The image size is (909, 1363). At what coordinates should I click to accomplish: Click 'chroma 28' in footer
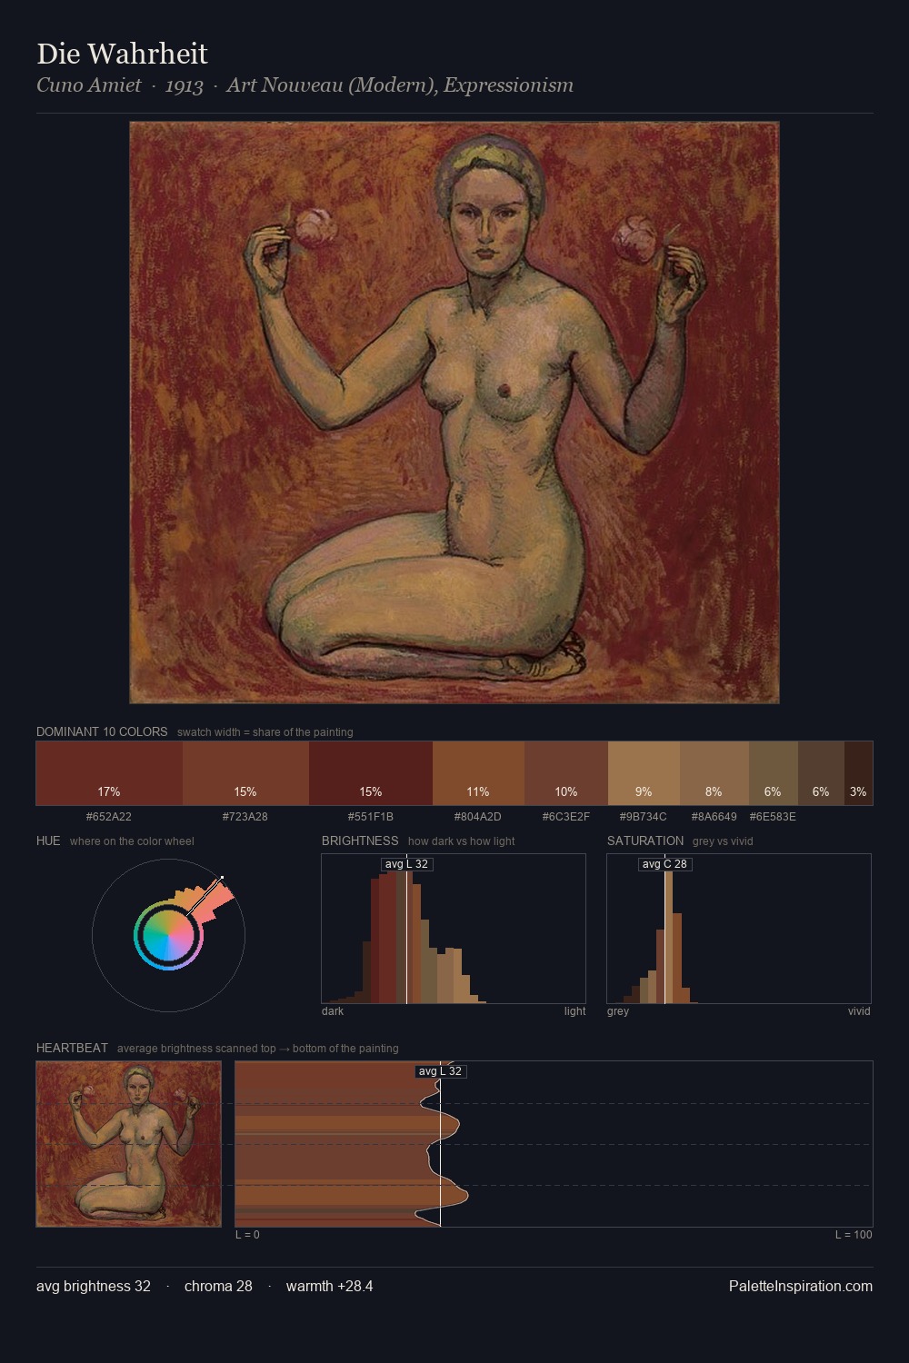pos(218,1286)
